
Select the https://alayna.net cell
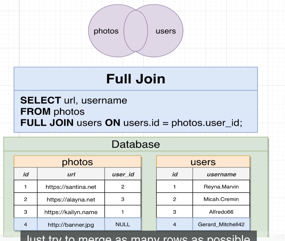click(71, 199)
